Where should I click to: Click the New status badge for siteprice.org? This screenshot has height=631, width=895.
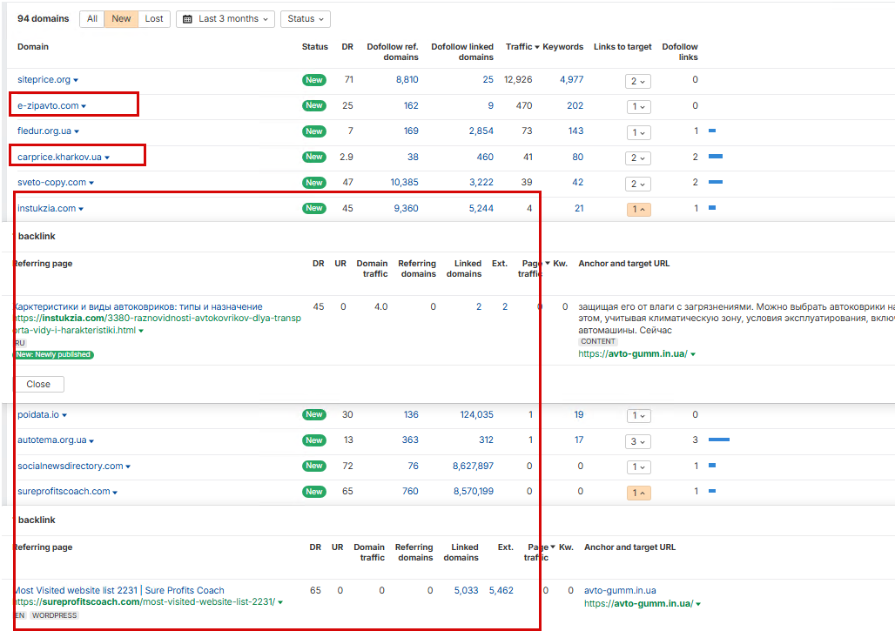314,80
